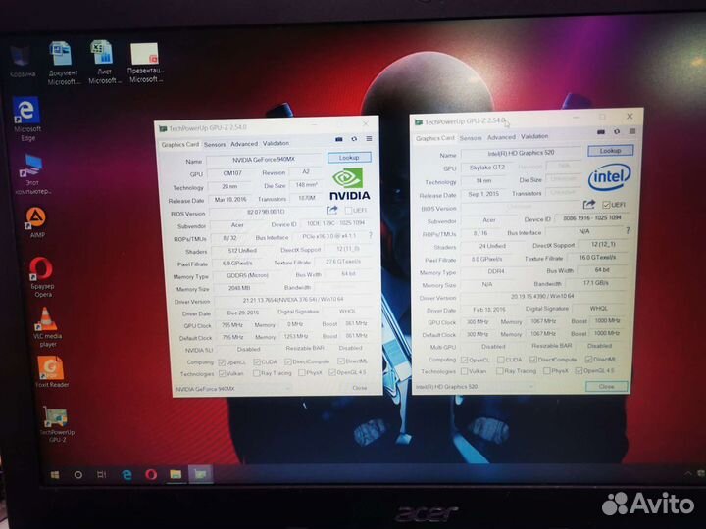Click Bus Interface question mark in NVIDIA window
This screenshot has width=706, height=529.
[x=370, y=235]
